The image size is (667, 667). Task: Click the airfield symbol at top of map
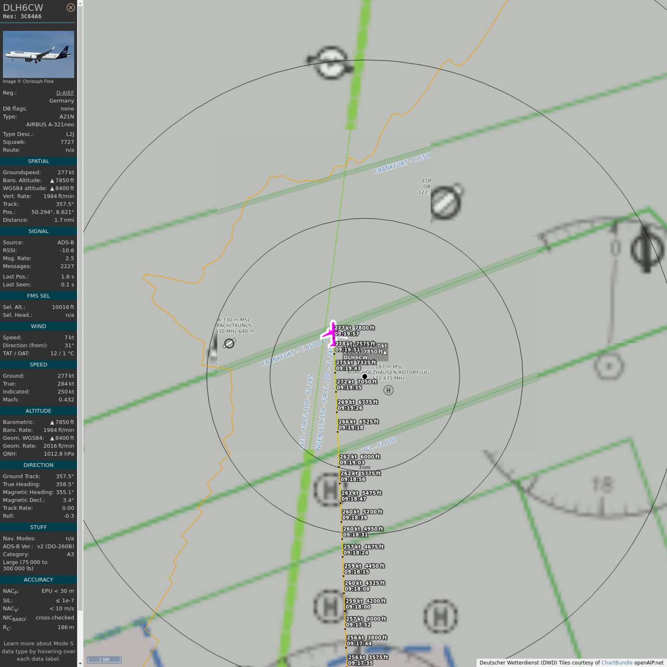click(331, 63)
